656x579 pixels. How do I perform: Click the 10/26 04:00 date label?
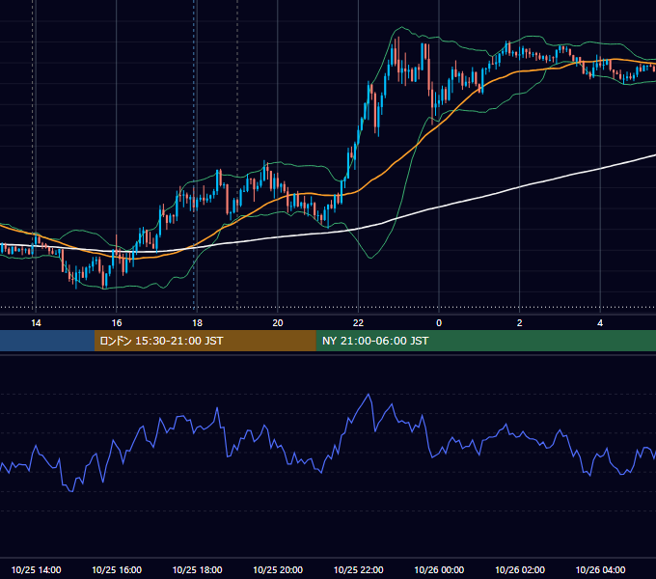(600, 569)
